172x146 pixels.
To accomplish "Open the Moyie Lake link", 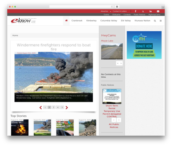I will pos(107,41).
